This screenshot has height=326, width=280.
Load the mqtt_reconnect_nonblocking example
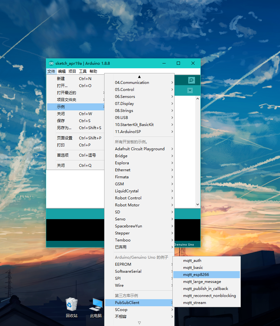(x=206, y=296)
